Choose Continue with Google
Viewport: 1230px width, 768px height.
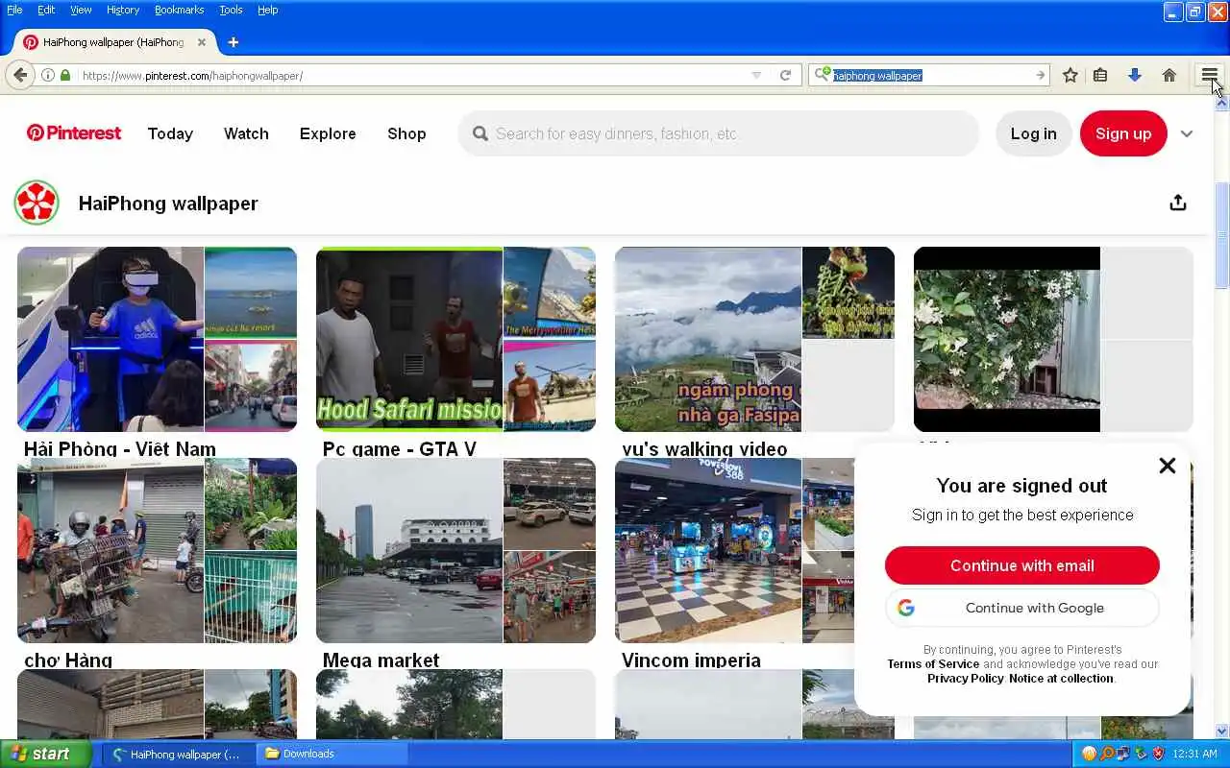tap(1021, 608)
